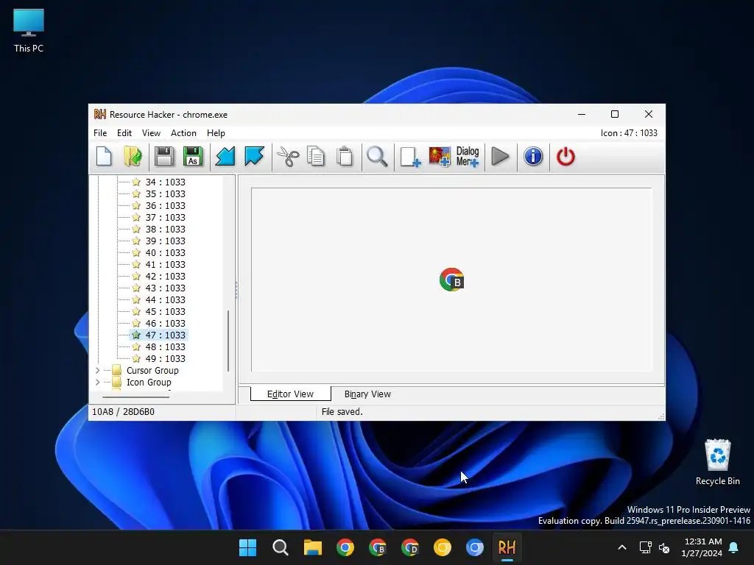The width and height of the screenshot is (754, 565).
Task: Click the Export resource blue arrow icon
Action: click(x=225, y=157)
